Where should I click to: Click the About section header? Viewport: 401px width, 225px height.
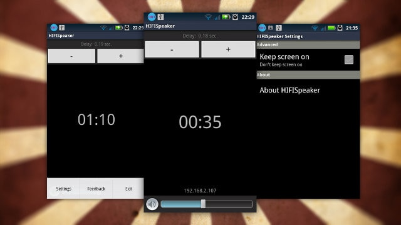click(x=308, y=75)
